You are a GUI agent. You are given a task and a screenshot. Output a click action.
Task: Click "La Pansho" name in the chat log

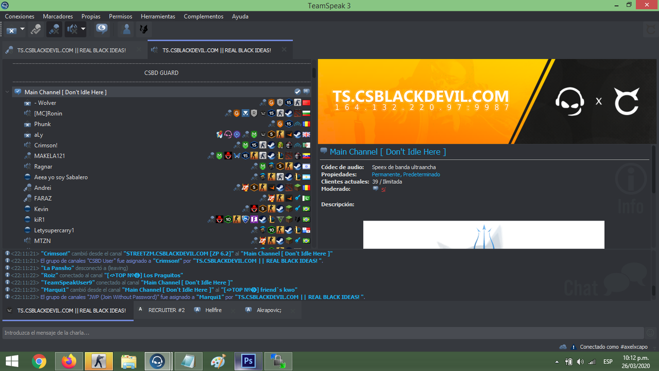[57, 268]
